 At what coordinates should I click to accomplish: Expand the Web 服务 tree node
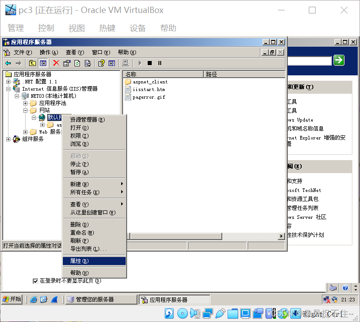(25, 132)
